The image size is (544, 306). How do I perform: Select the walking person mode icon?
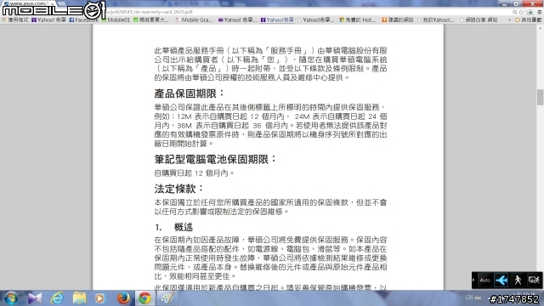tap(518, 280)
